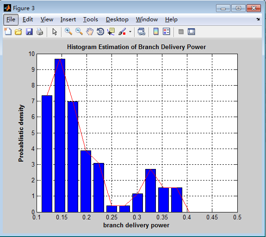
Task: Enable the Data Cursor tool
Action: click(x=111, y=31)
